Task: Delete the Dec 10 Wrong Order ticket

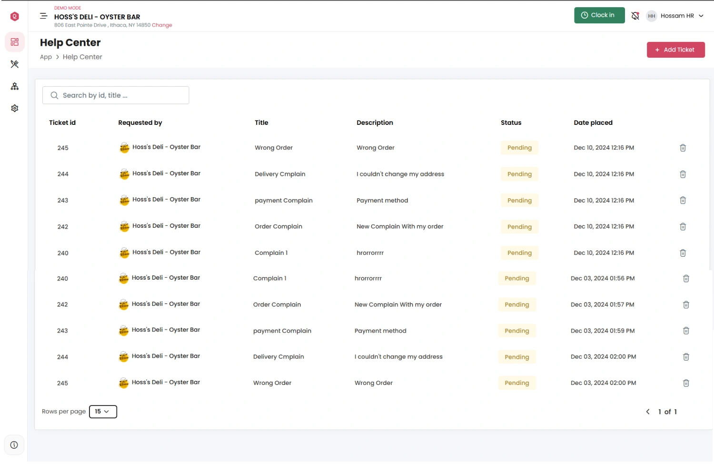Action: tap(683, 148)
